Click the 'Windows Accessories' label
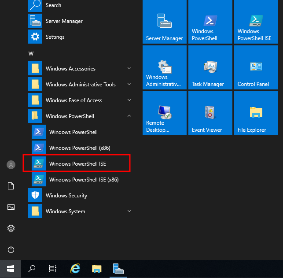The width and height of the screenshot is (283, 278). 70,69
